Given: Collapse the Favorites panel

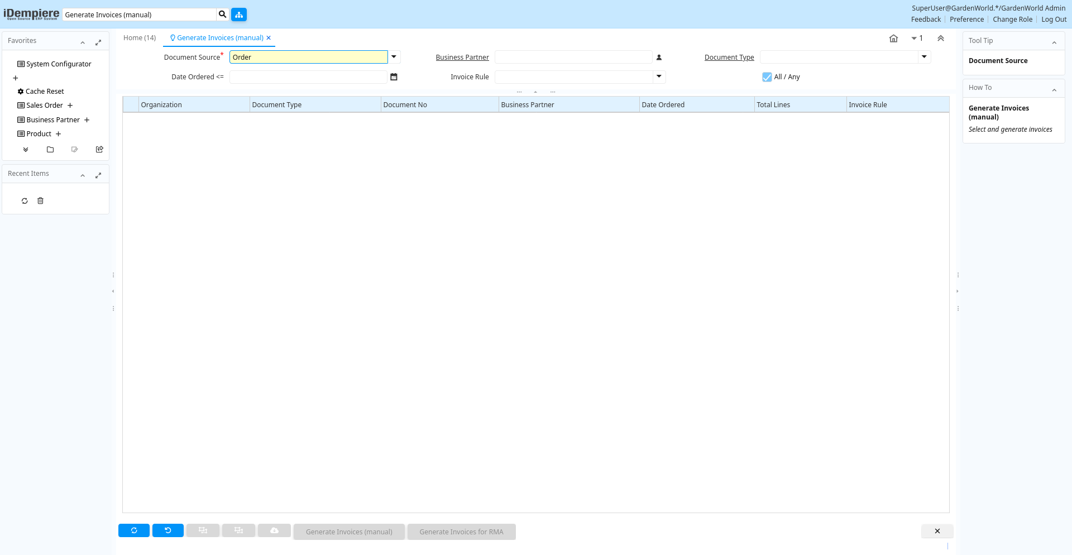Looking at the screenshot, I should click(x=83, y=42).
